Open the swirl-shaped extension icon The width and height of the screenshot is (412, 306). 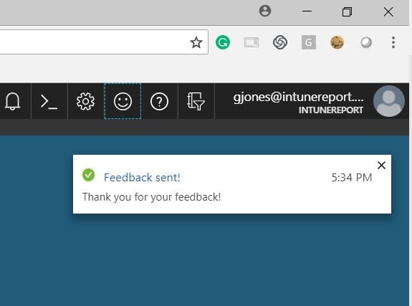pyautogui.click(x=280, y=42)
